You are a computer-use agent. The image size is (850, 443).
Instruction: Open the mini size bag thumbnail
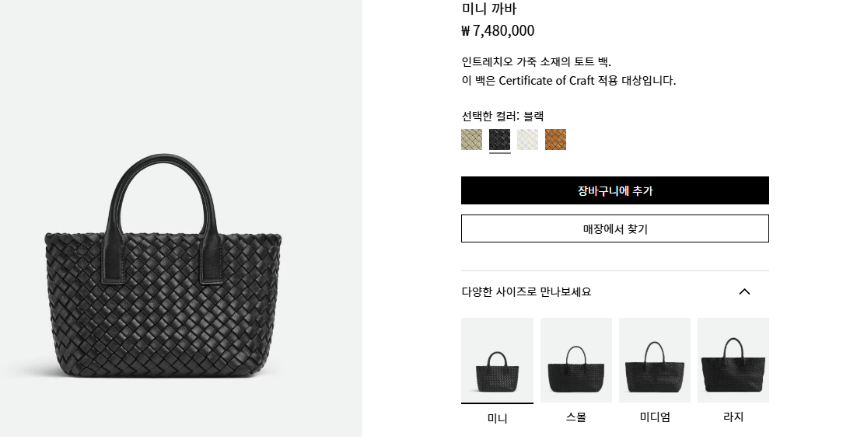(497, 360)
